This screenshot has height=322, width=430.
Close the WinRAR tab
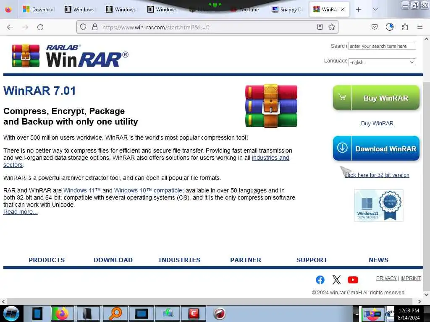coord(343,9)
